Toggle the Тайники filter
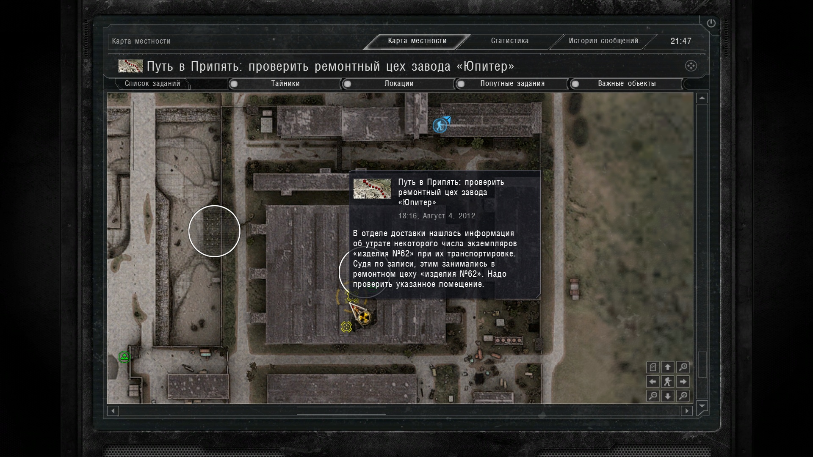 tap(285, 84)
